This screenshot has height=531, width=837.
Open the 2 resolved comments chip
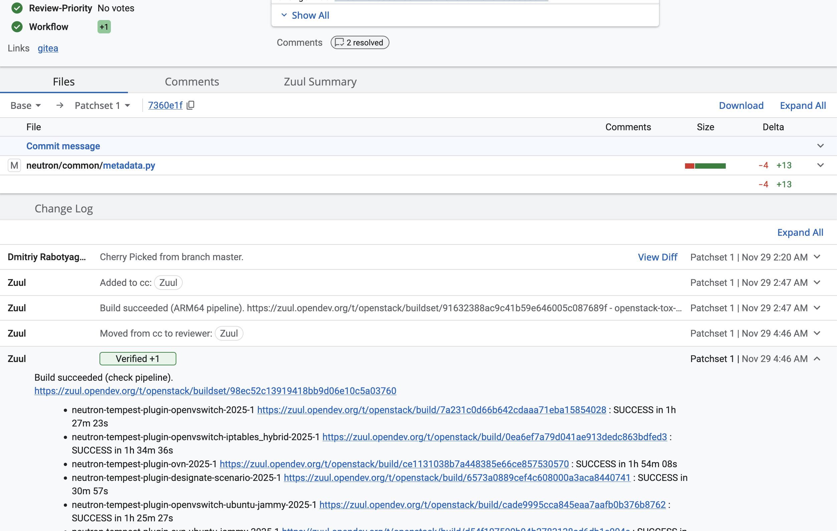tap(360, 42)
